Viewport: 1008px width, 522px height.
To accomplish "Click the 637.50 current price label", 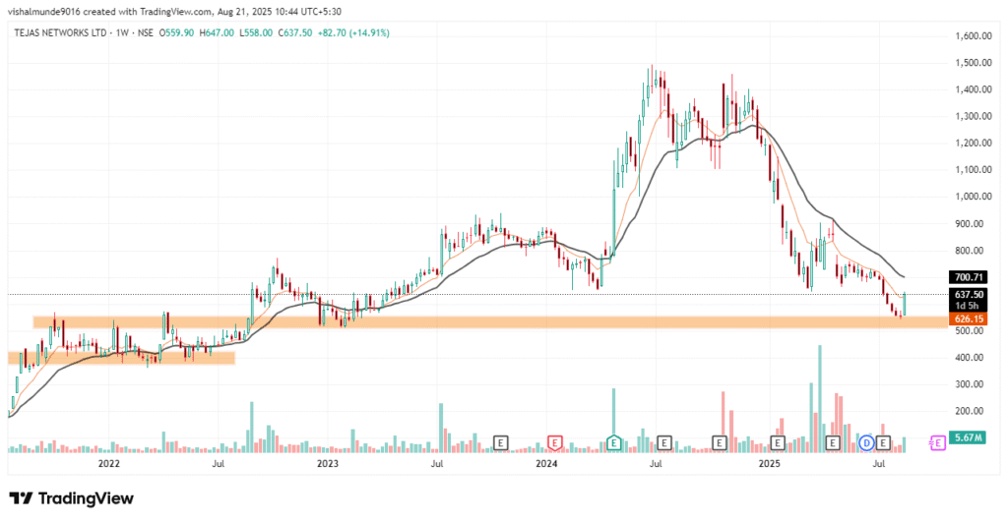I will 968,295.
